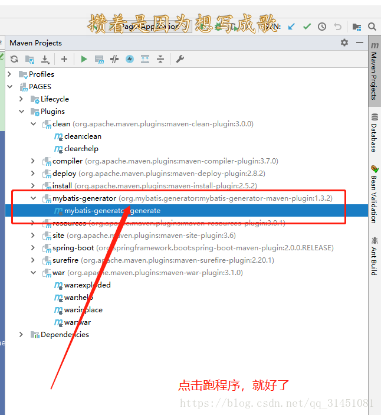Expand the compiler plugin node
Viewport: 381px width, 415px height.
[33, 161]
